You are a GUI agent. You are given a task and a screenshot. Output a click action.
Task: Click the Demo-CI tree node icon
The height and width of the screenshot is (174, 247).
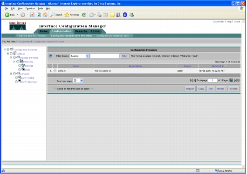14,53
